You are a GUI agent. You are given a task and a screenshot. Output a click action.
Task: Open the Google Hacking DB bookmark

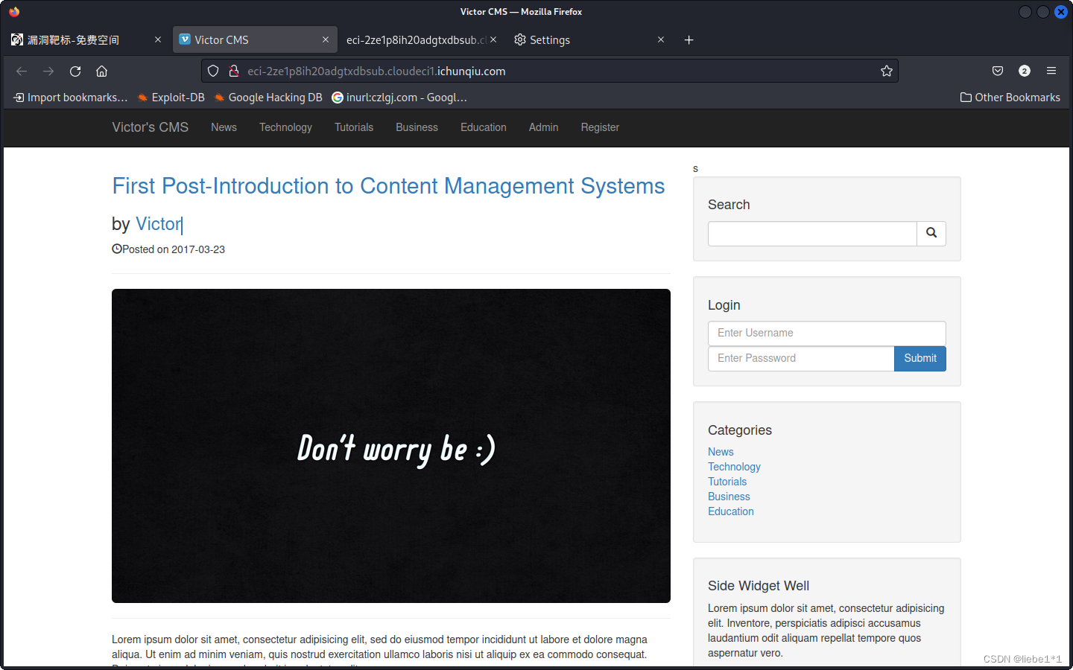tap(268, 98)
